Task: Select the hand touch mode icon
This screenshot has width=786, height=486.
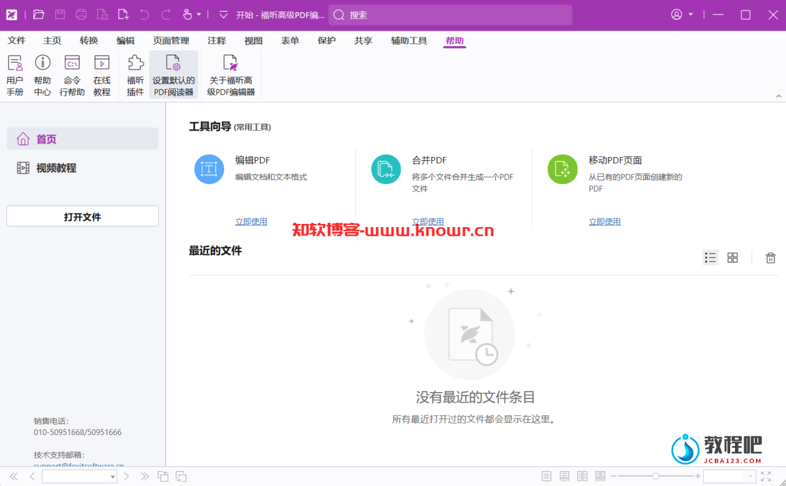Action: tap(188, 15)
